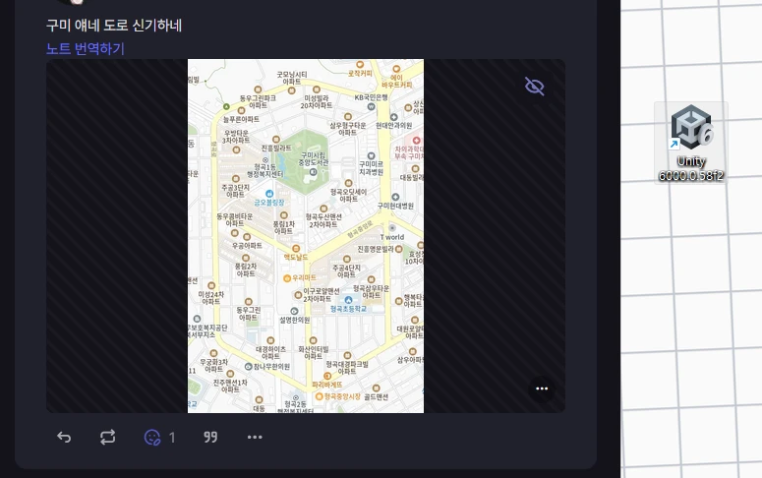Open the note's more options ellipsis below the image
Image resolution: width=762 pixels, height=478 pixels.
(x=255, y=437)
